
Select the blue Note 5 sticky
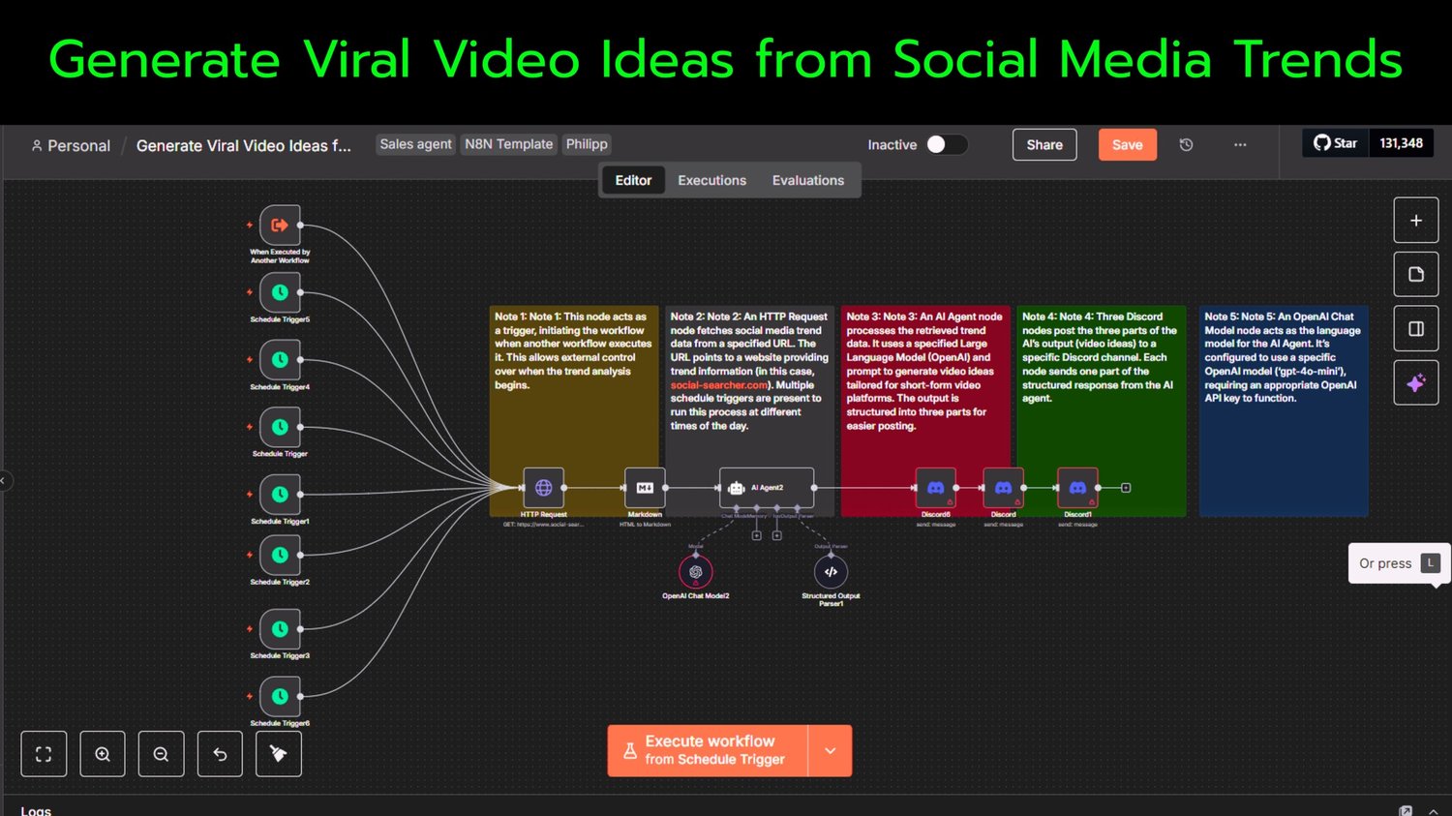(x=1284, y=411)
